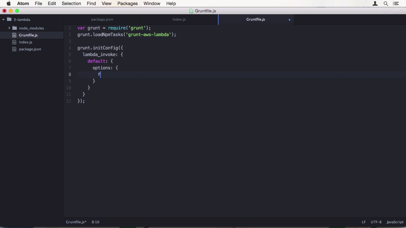This screenshot has width=406, height=228.
Task: Open the Apple menu
Action: 9,3
